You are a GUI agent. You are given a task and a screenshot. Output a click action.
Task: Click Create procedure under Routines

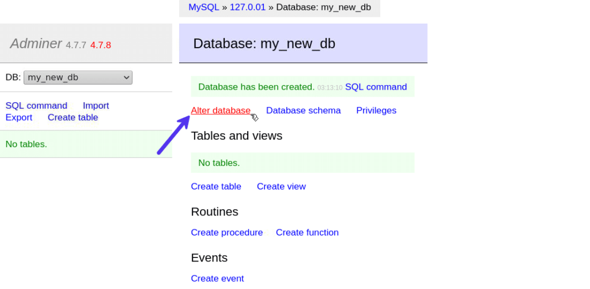click(x=226, y=232)
